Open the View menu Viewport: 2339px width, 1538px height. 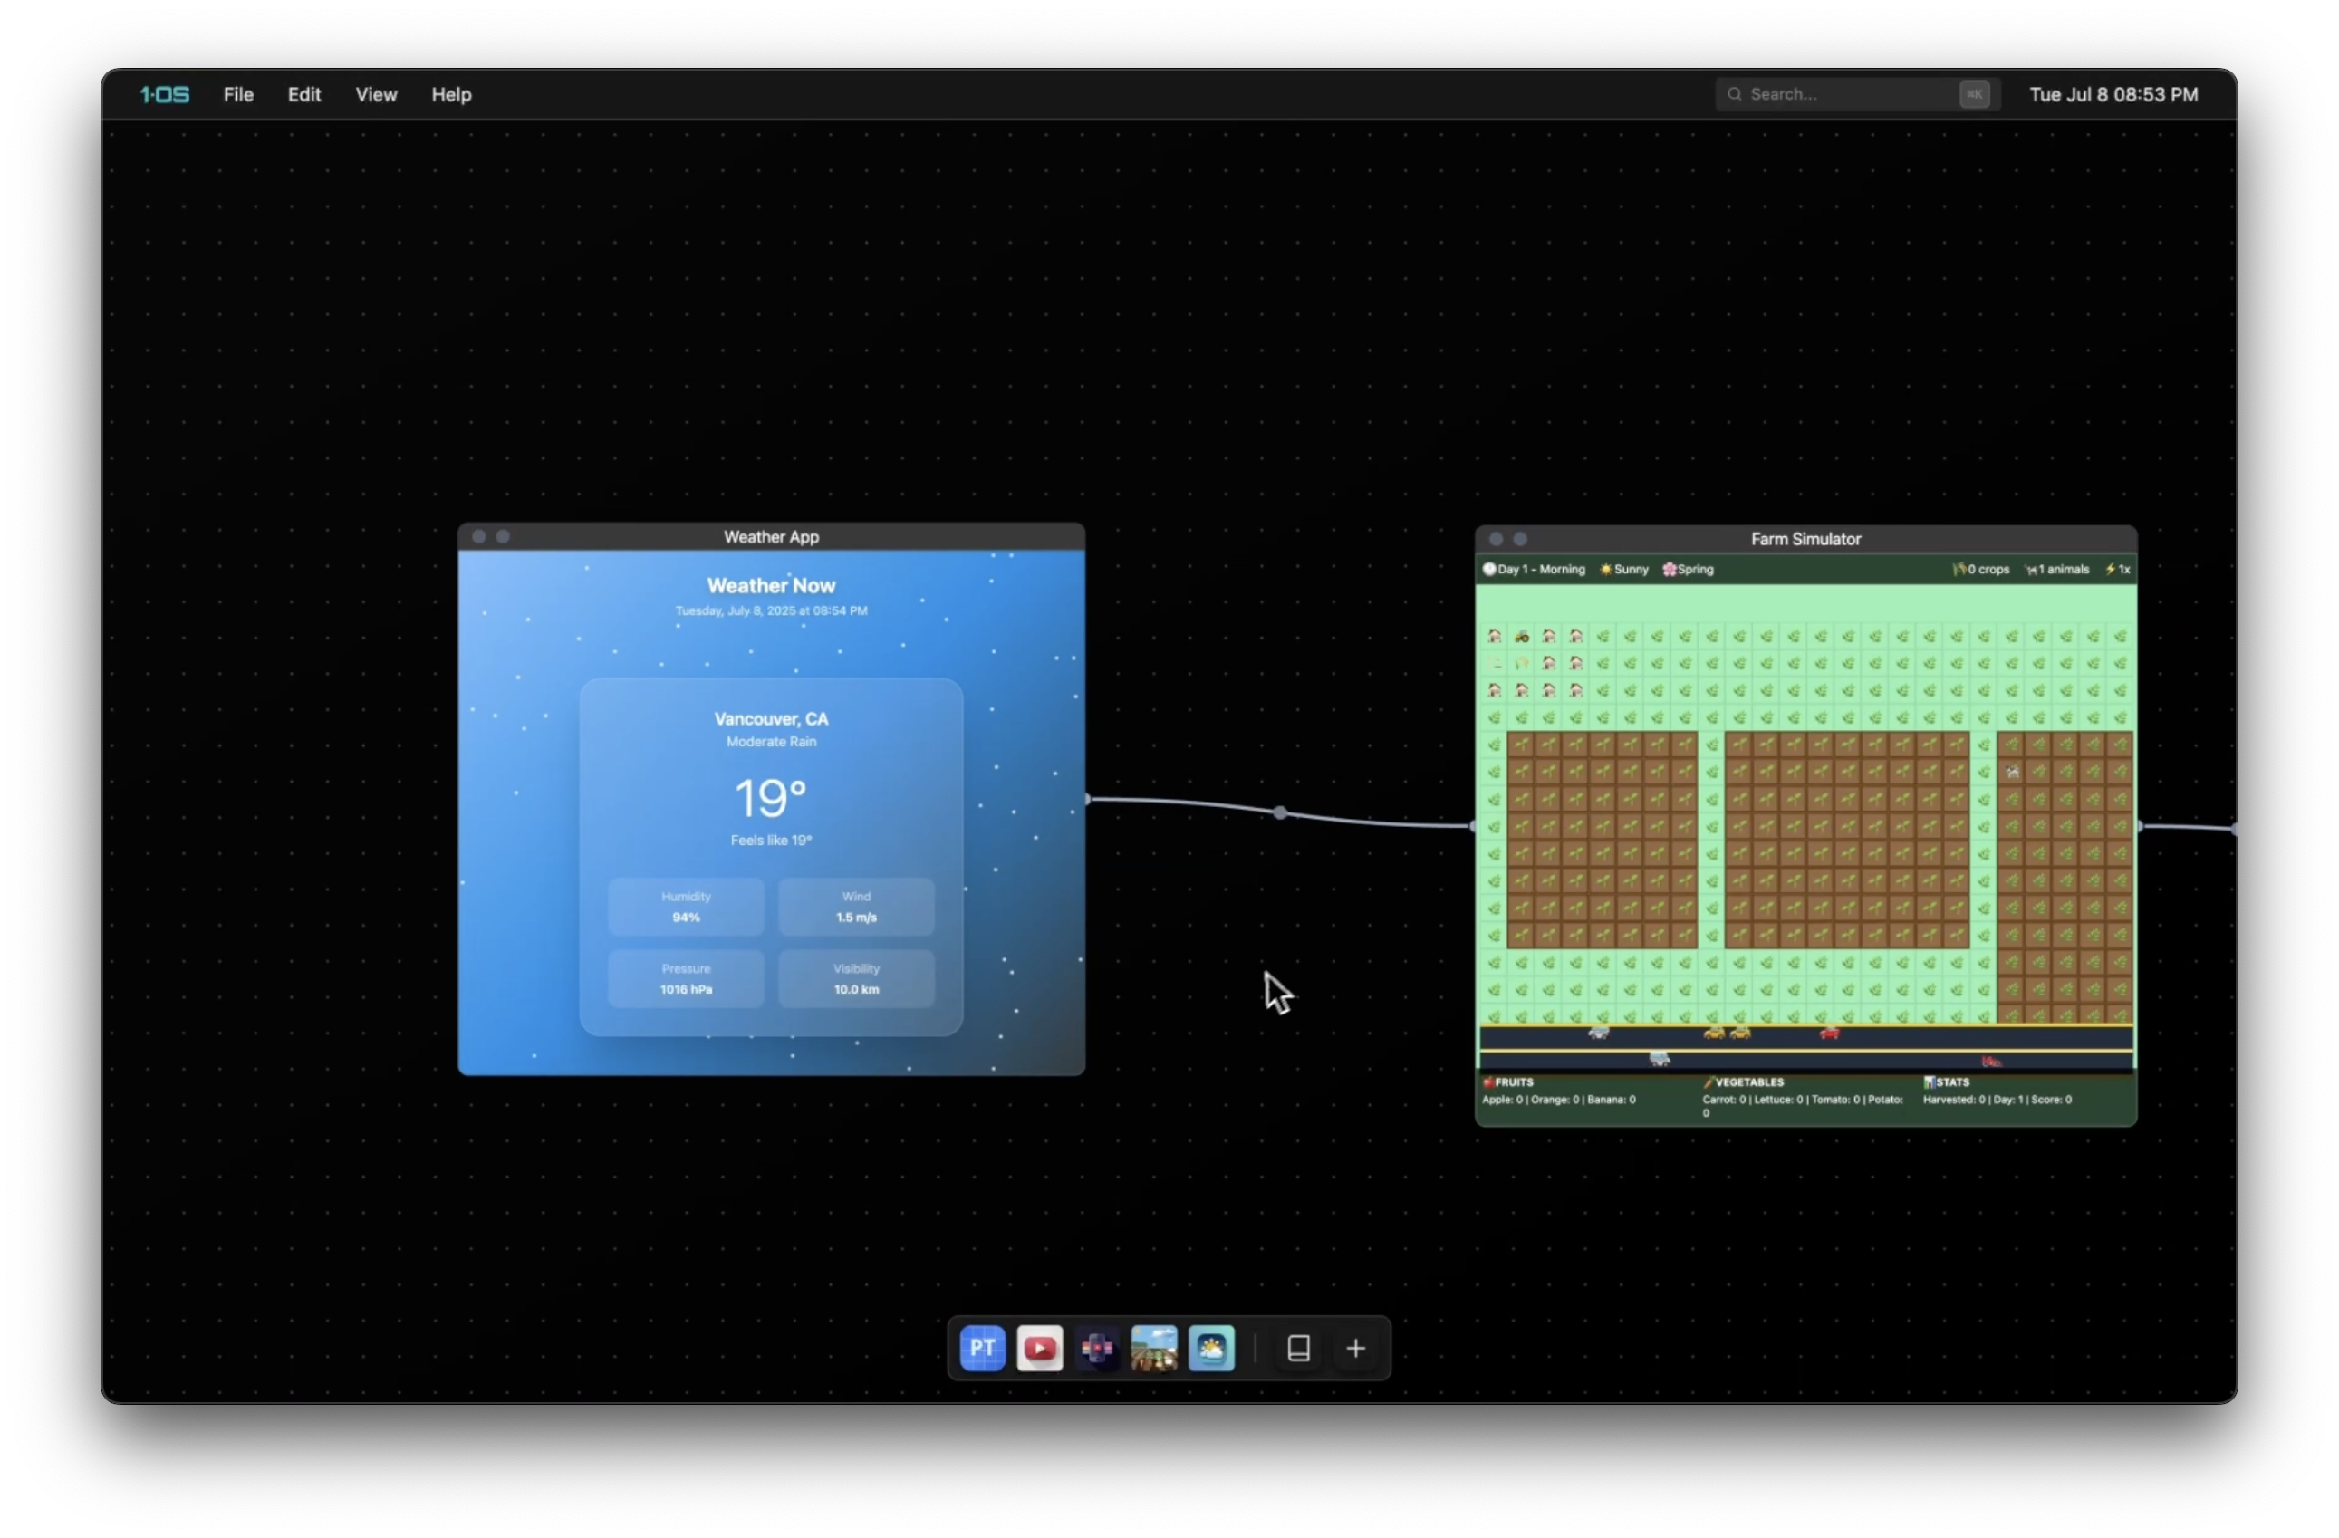pos(375,94)
